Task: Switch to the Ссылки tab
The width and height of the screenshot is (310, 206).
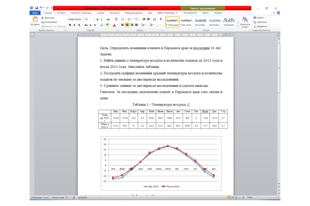Action: point(100,13)
